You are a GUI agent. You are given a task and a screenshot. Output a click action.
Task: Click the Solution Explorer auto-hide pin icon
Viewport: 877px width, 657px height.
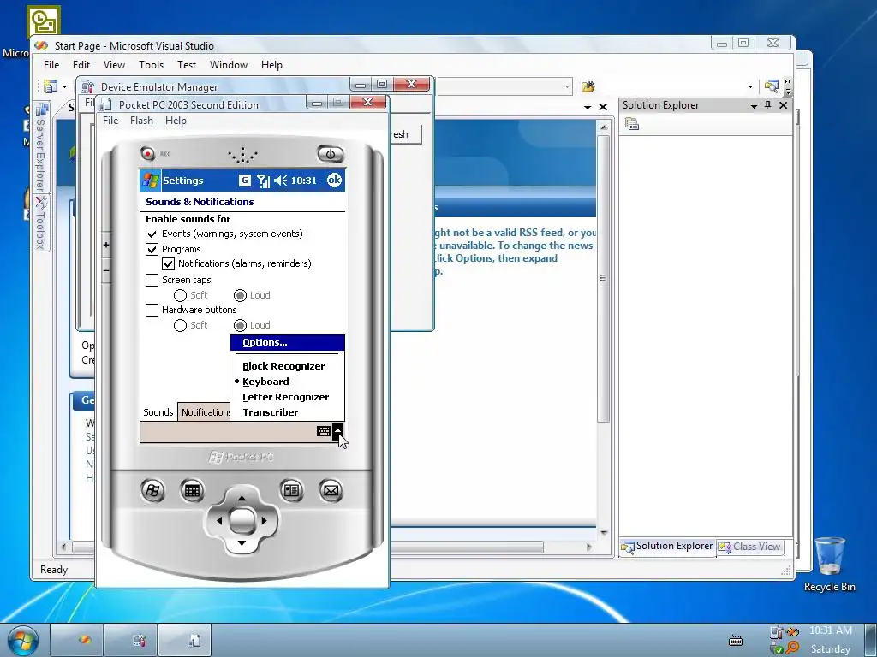click(768, 105)
